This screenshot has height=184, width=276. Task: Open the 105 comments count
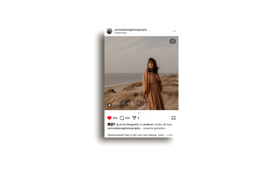(x=127, y=118)
